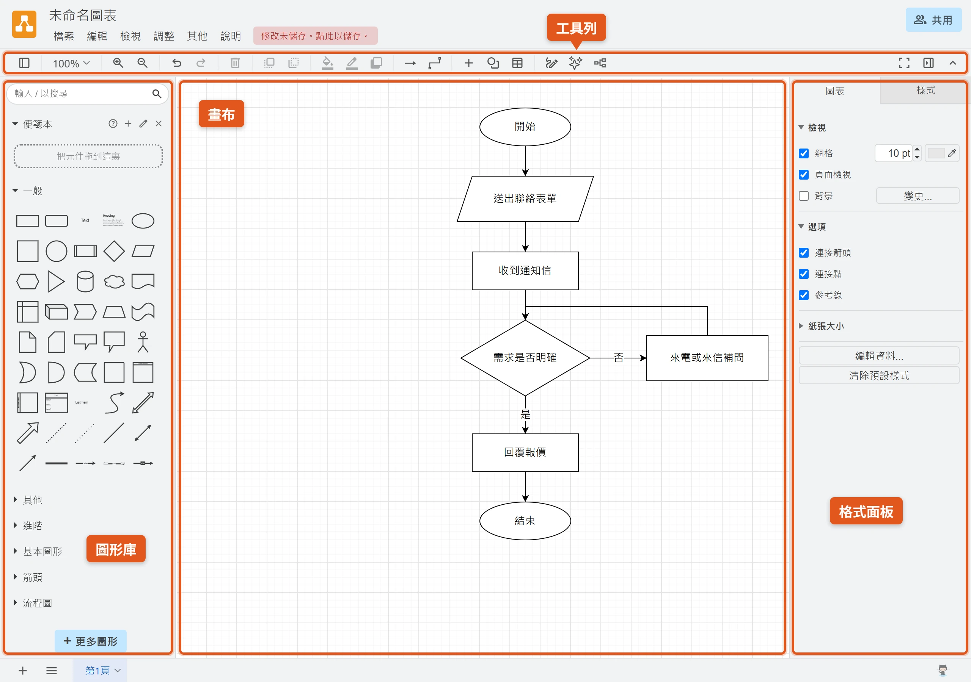
Task: Open the grid color swatch picker
Action: coord(942,153)
